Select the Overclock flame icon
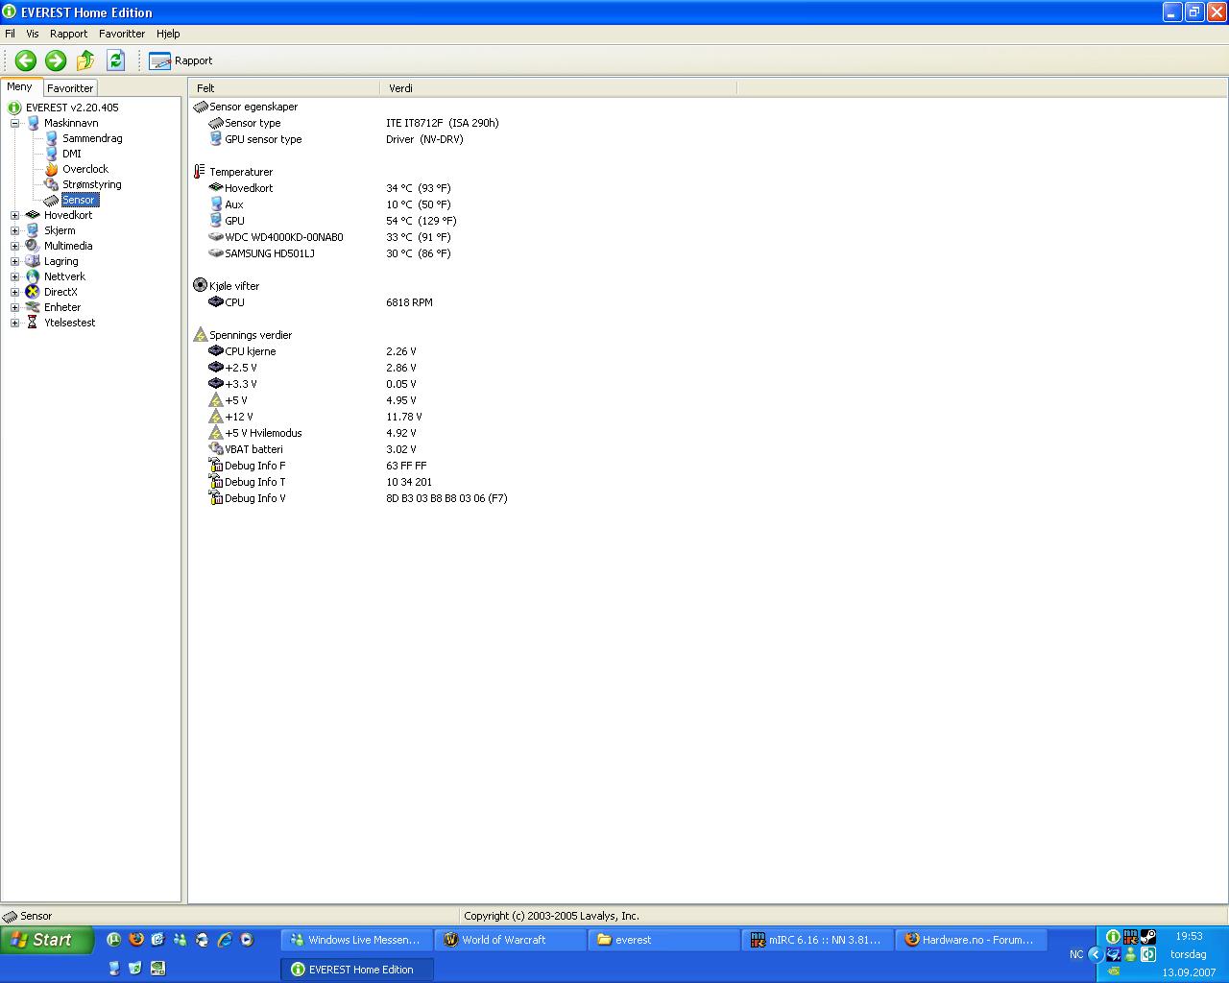This screenshot has height=983, width=1229. click(x=52, y=169)
